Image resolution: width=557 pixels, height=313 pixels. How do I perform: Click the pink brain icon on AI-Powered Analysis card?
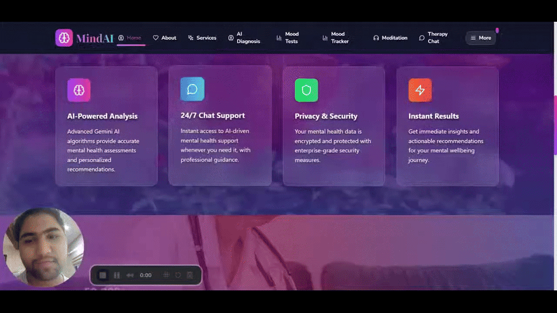point(79,90)
